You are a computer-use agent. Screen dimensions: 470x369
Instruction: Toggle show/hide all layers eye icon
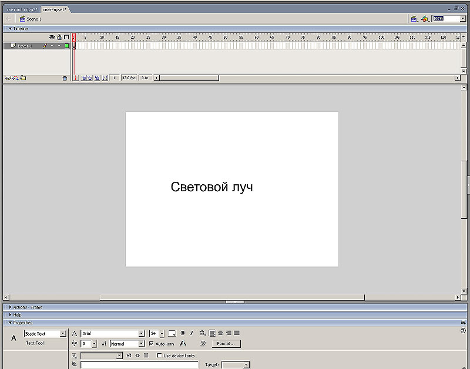click(52, 37)
